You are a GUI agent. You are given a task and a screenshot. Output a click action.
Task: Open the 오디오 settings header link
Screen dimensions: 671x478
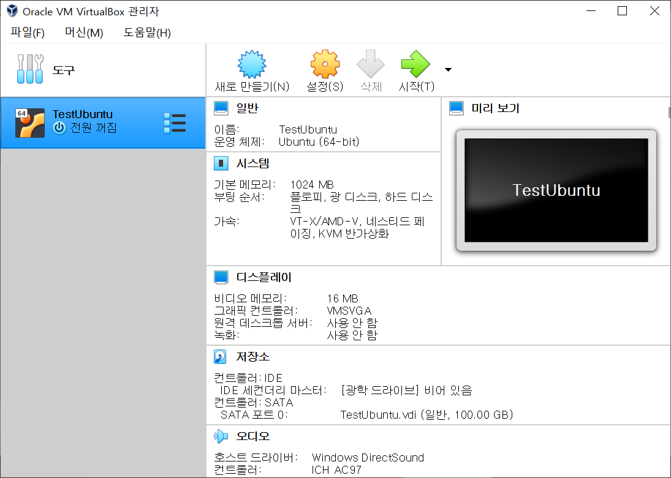(x=253, y=436)
